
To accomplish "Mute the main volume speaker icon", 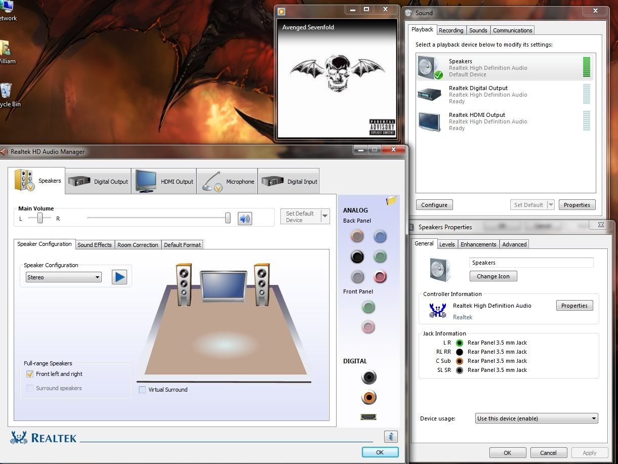I will tap(244, 219).
